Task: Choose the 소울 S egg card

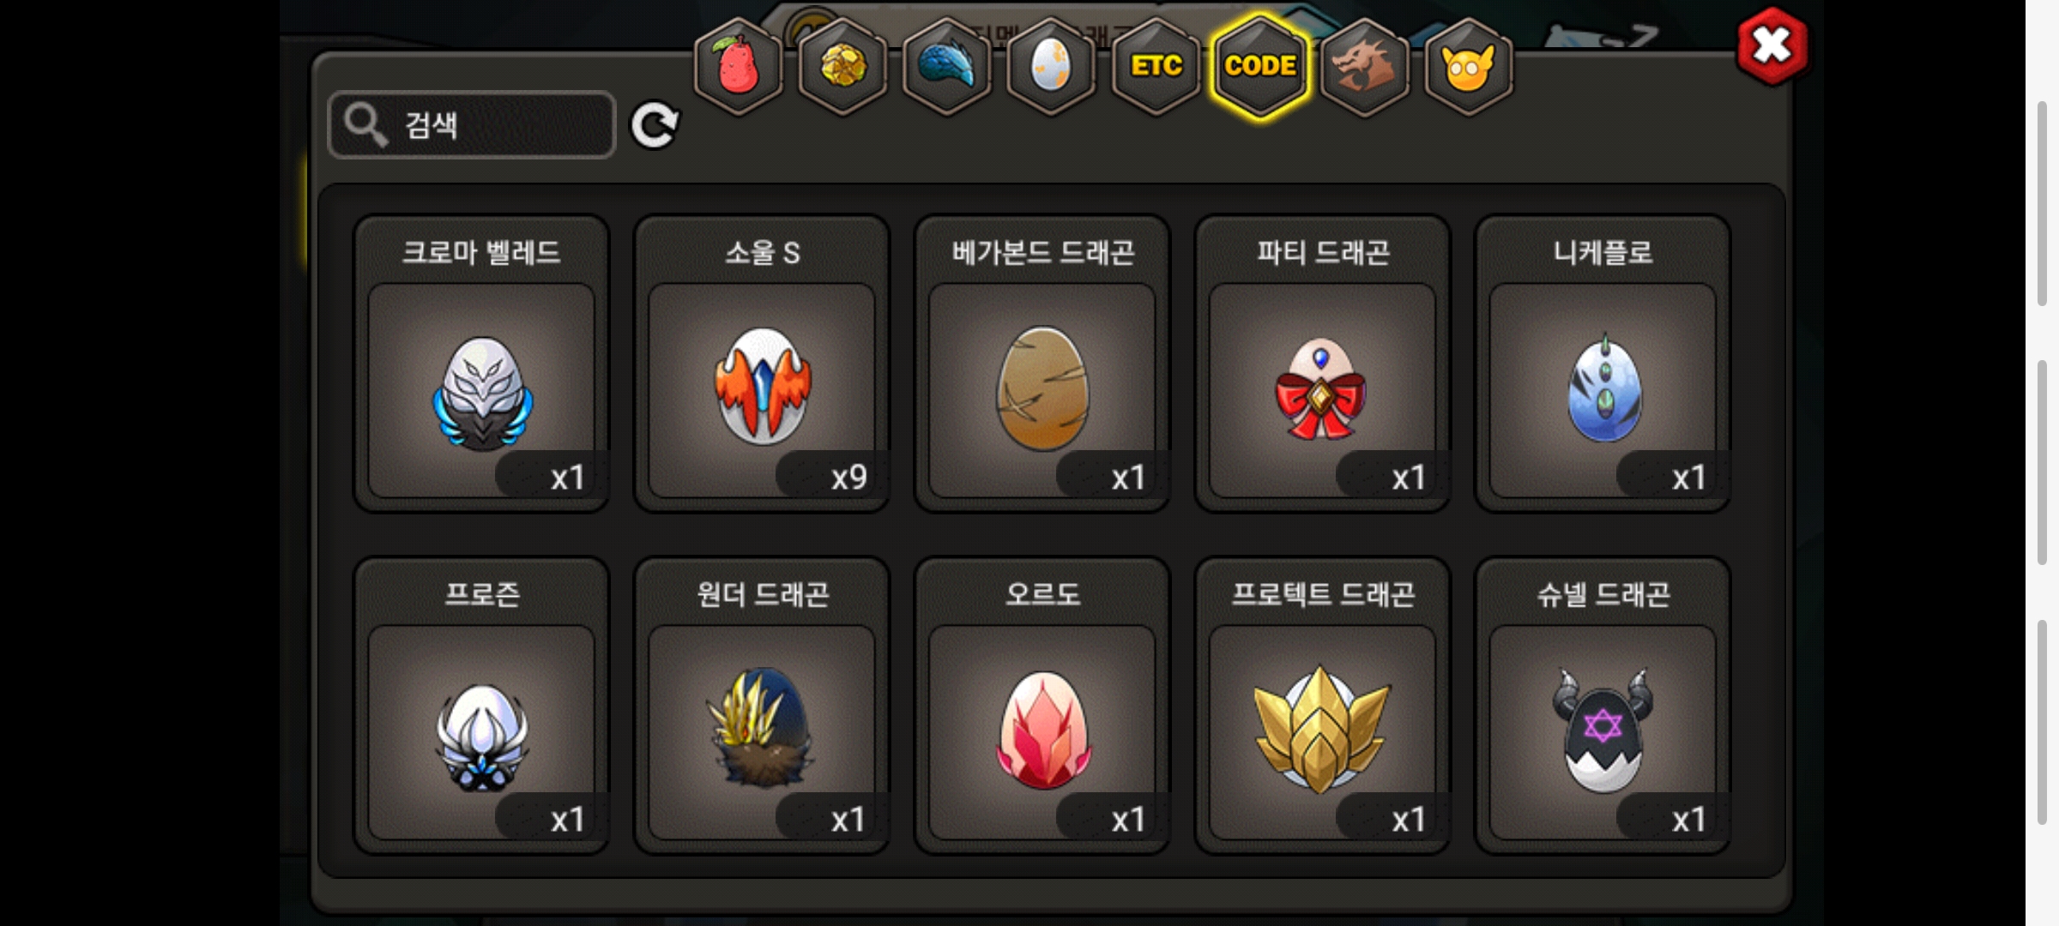Action: (x=762, y=364)
